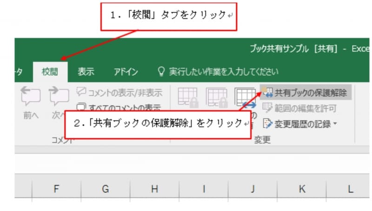Open the アドイン tab

point(126,72)
